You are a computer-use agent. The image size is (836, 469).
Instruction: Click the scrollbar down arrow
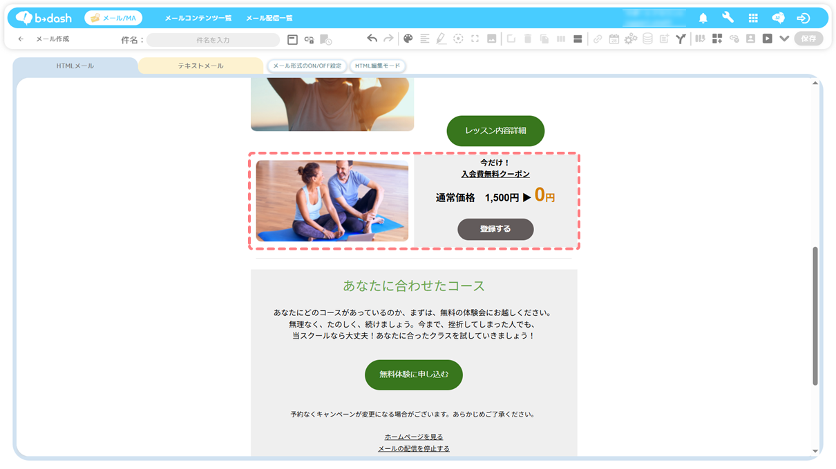point(815,451)
